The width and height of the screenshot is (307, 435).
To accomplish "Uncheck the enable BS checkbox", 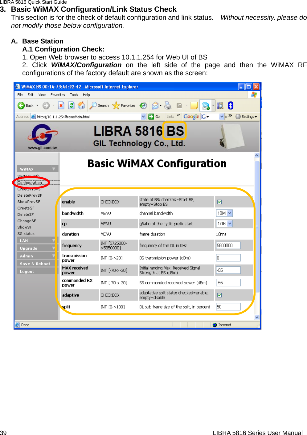I will point(219,202).
